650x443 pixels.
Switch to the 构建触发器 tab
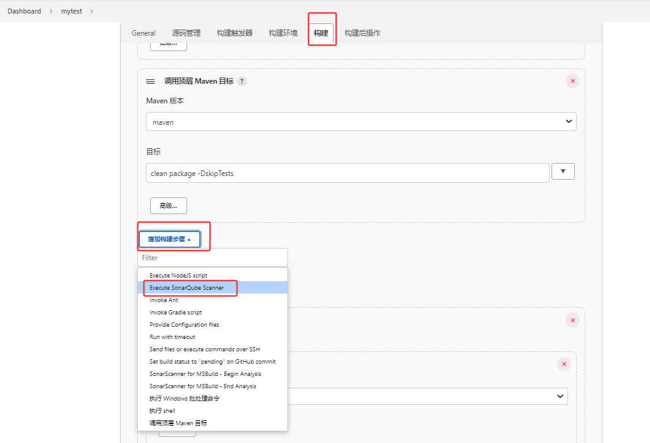pos(235,33)
